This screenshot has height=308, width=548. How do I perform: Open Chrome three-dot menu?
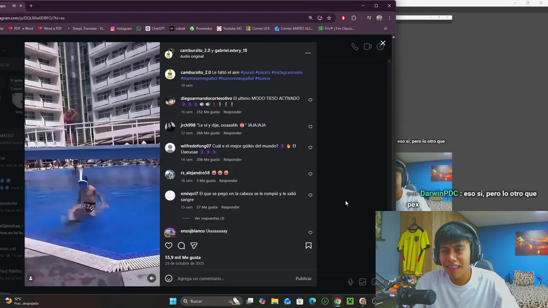(x=389, y=18)
